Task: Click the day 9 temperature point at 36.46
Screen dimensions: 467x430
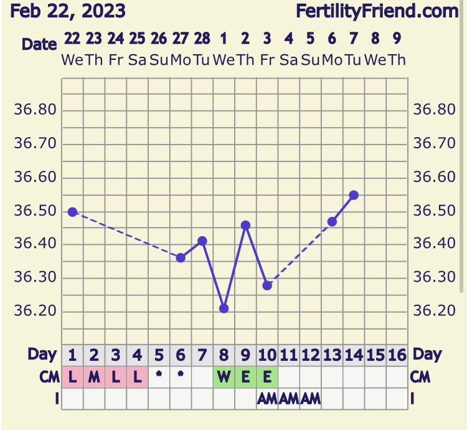Action: [245, 225]
